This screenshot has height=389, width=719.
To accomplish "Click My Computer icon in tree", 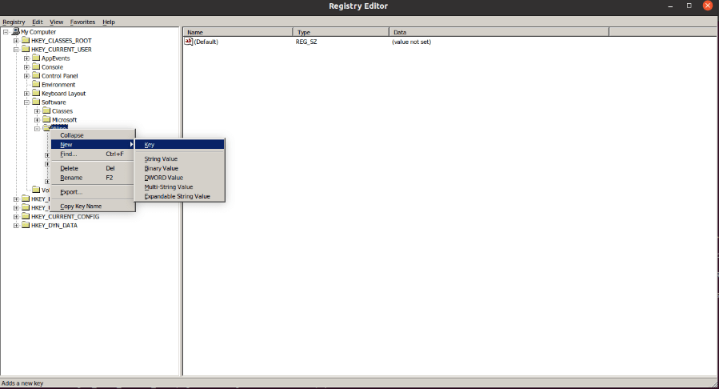I will click(x=15, y=32).
